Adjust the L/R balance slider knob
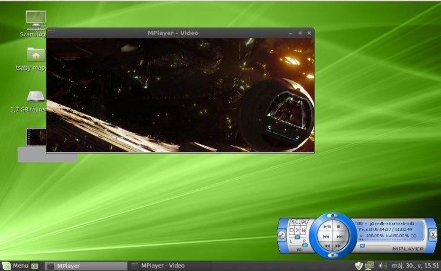This screenshot has height=271, width=441. coord(298,238)
